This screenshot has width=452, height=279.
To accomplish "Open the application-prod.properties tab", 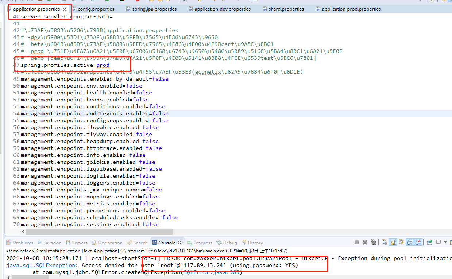I will (x=348, y=9).
